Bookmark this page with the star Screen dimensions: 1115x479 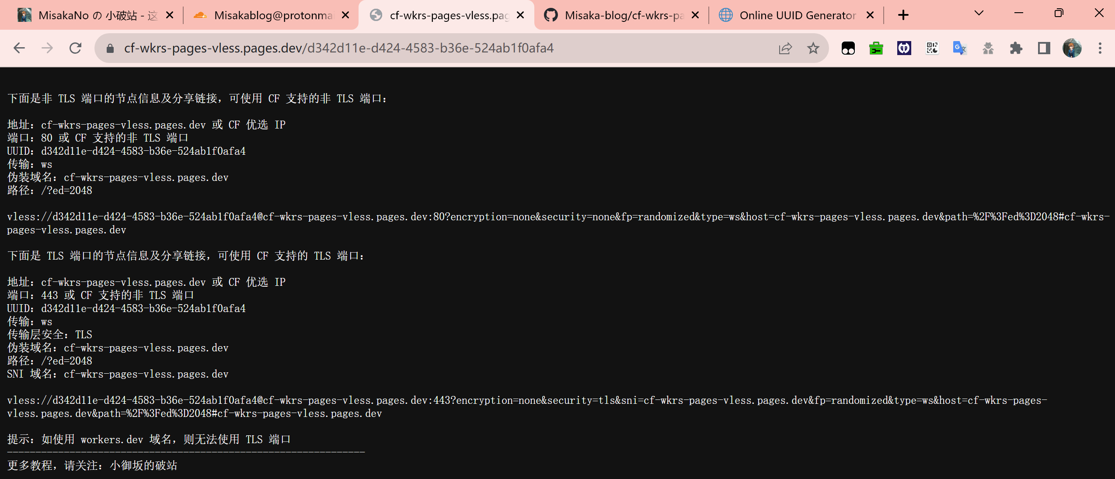[813, 48]
